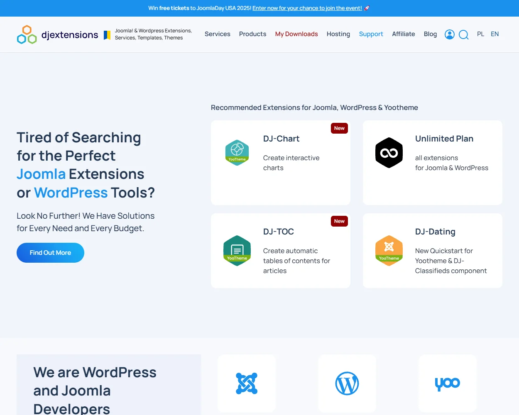Click the Ukraine flag icon

(107, 35)
